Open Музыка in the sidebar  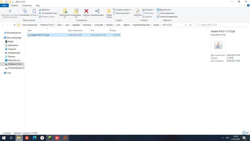(x=10, y=57)
